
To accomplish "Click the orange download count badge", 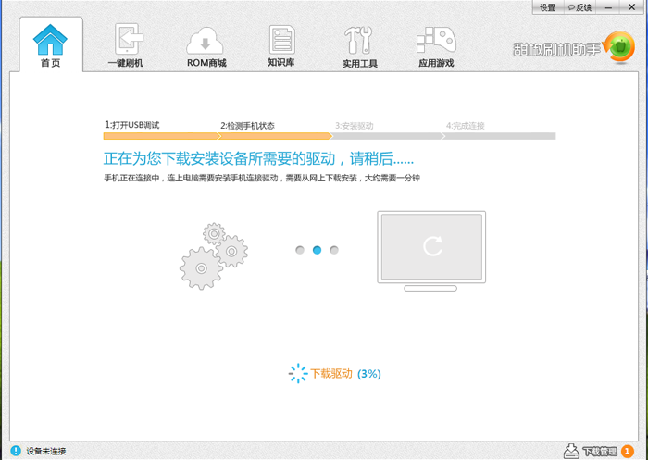I will pyautogui.click(x=627, y=452).
